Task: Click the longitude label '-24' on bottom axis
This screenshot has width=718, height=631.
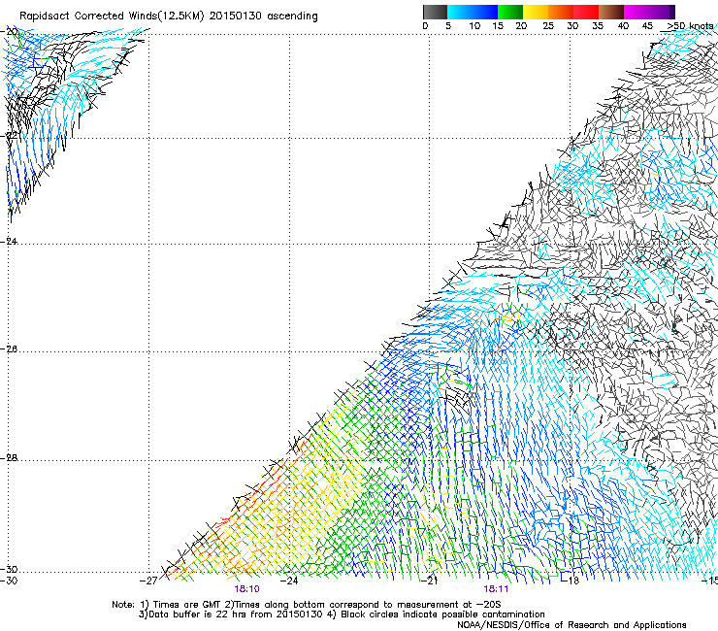Action: (289, 581)
